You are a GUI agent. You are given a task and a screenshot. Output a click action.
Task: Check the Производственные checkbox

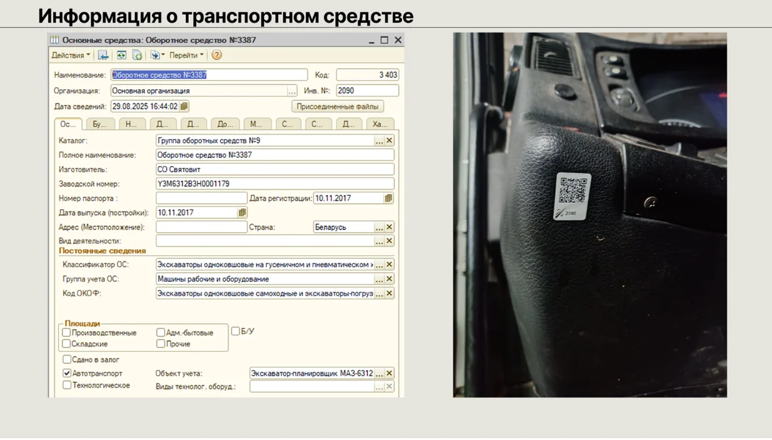click(x=66, y=333)
